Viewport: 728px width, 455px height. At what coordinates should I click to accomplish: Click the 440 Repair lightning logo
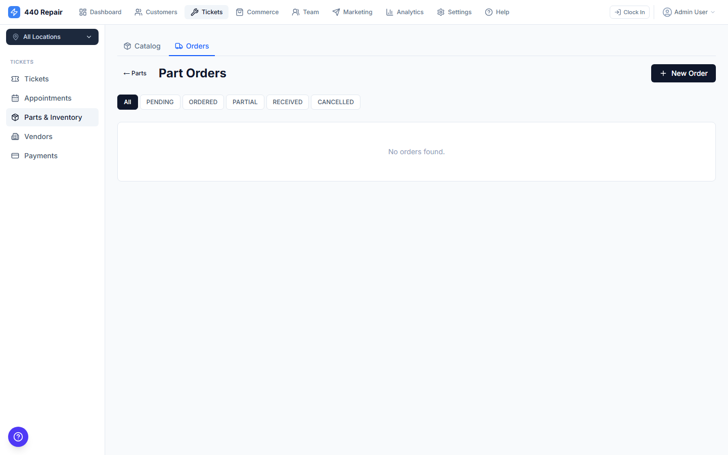point(14,12)
